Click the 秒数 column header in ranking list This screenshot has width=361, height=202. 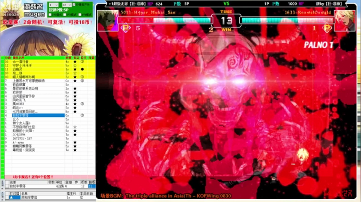pyautogui.click(x=68, y=57)
